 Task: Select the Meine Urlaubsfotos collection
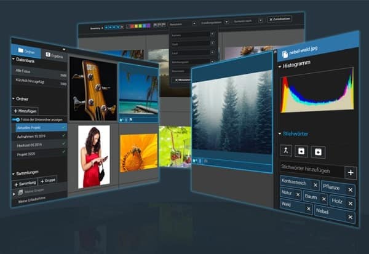(x=32, y=200)
